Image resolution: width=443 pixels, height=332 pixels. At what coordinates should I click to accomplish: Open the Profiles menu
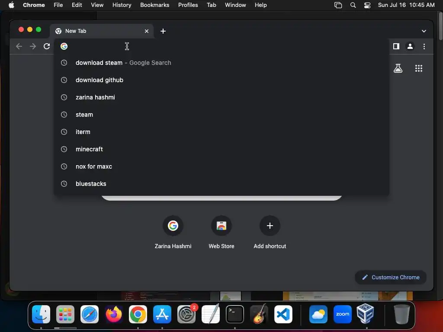[188, 5]
